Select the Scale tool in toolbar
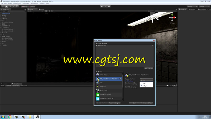211x119 pixels. coord(13,6)
